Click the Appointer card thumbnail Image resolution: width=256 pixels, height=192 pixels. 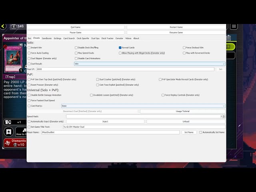(x=13, y=59)
